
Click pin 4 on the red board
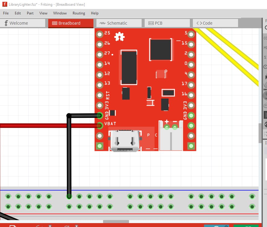tap(191, 75)
